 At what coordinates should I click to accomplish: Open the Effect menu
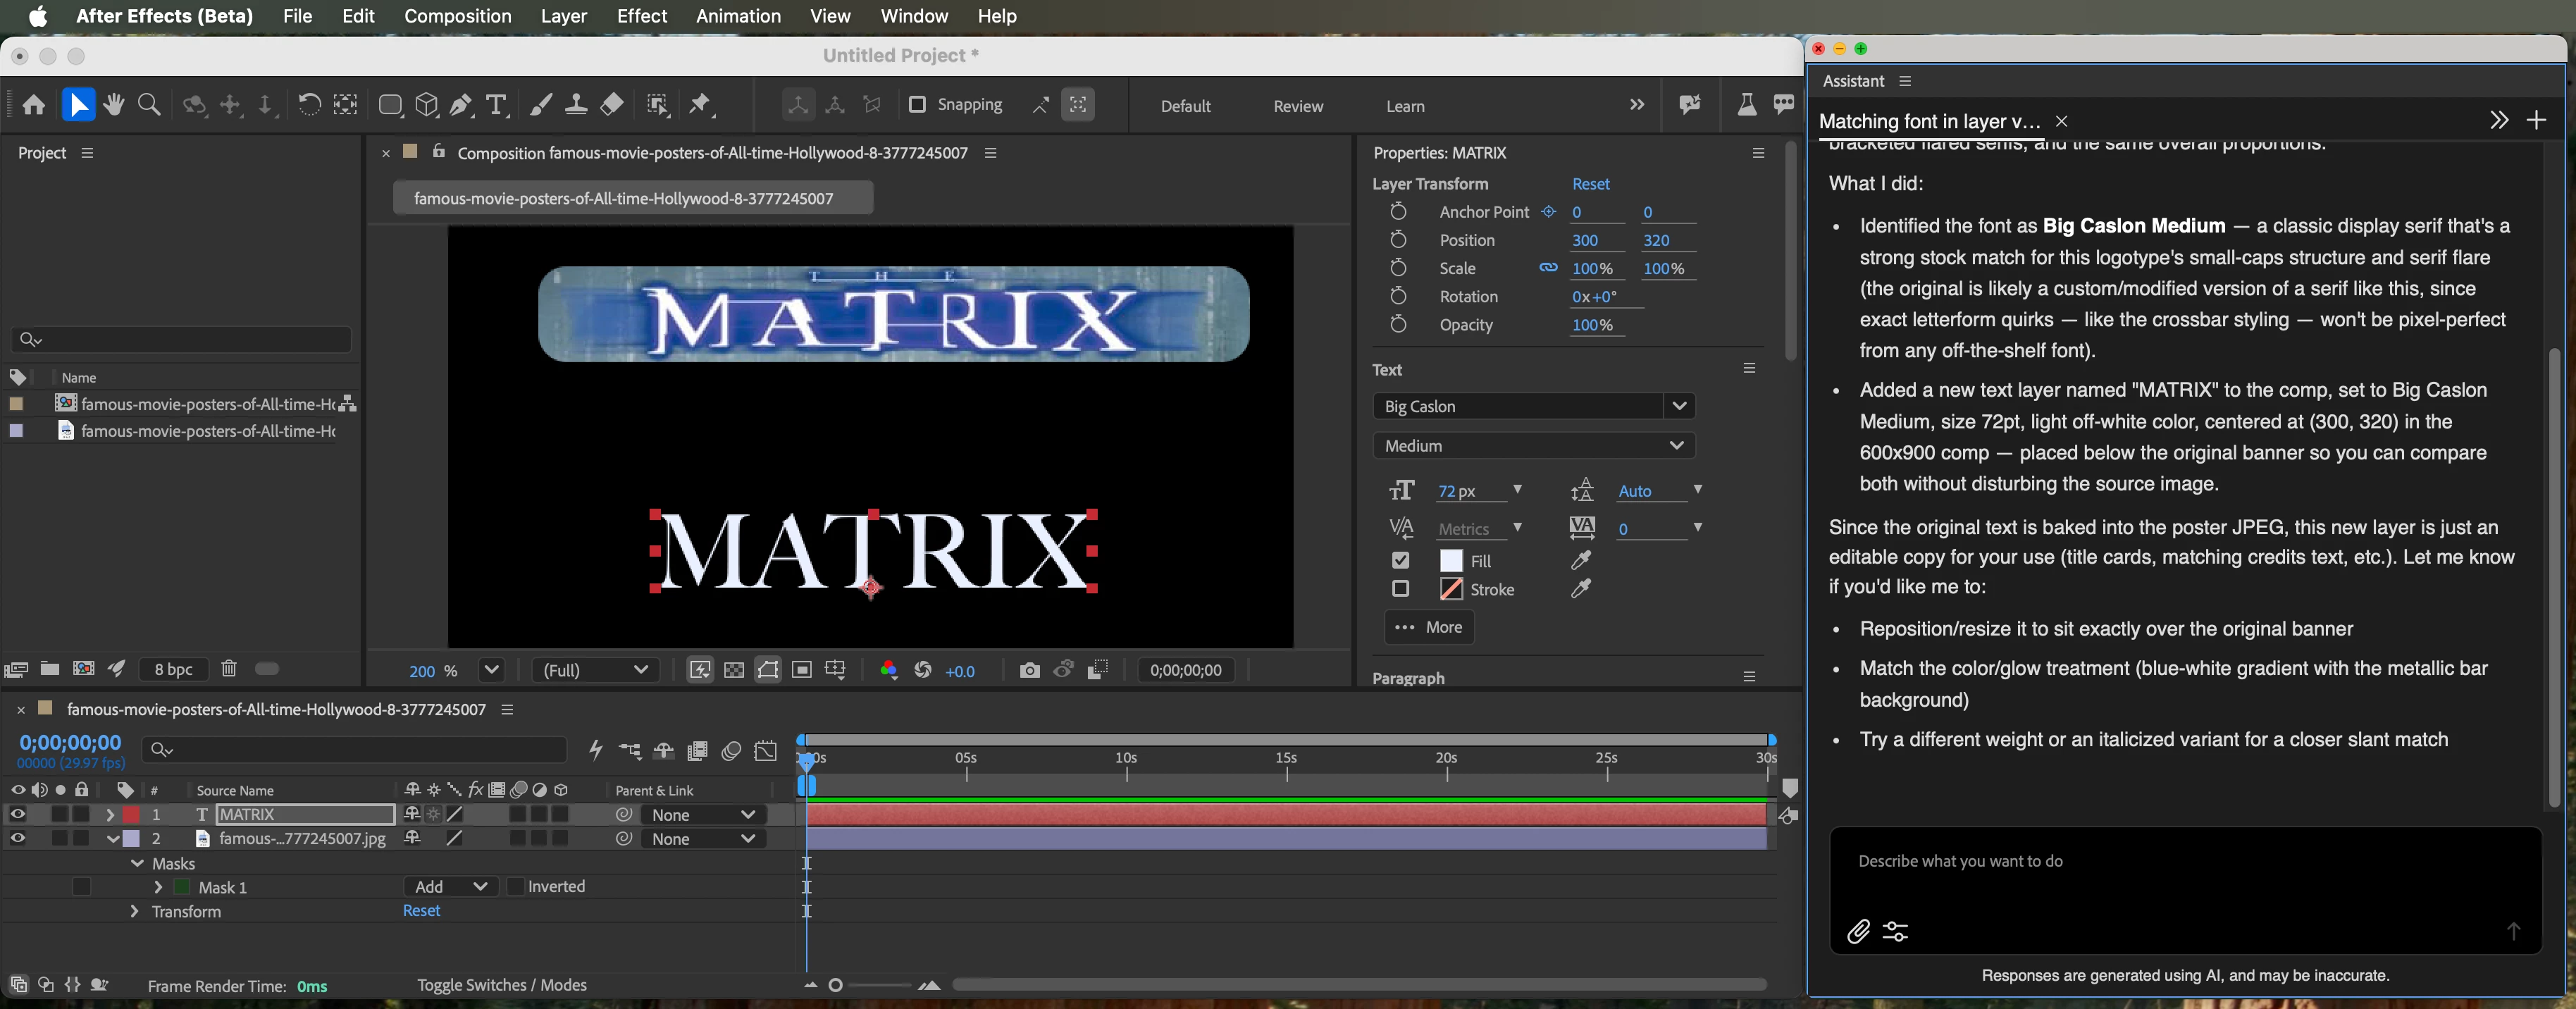[x=642, y=16]
